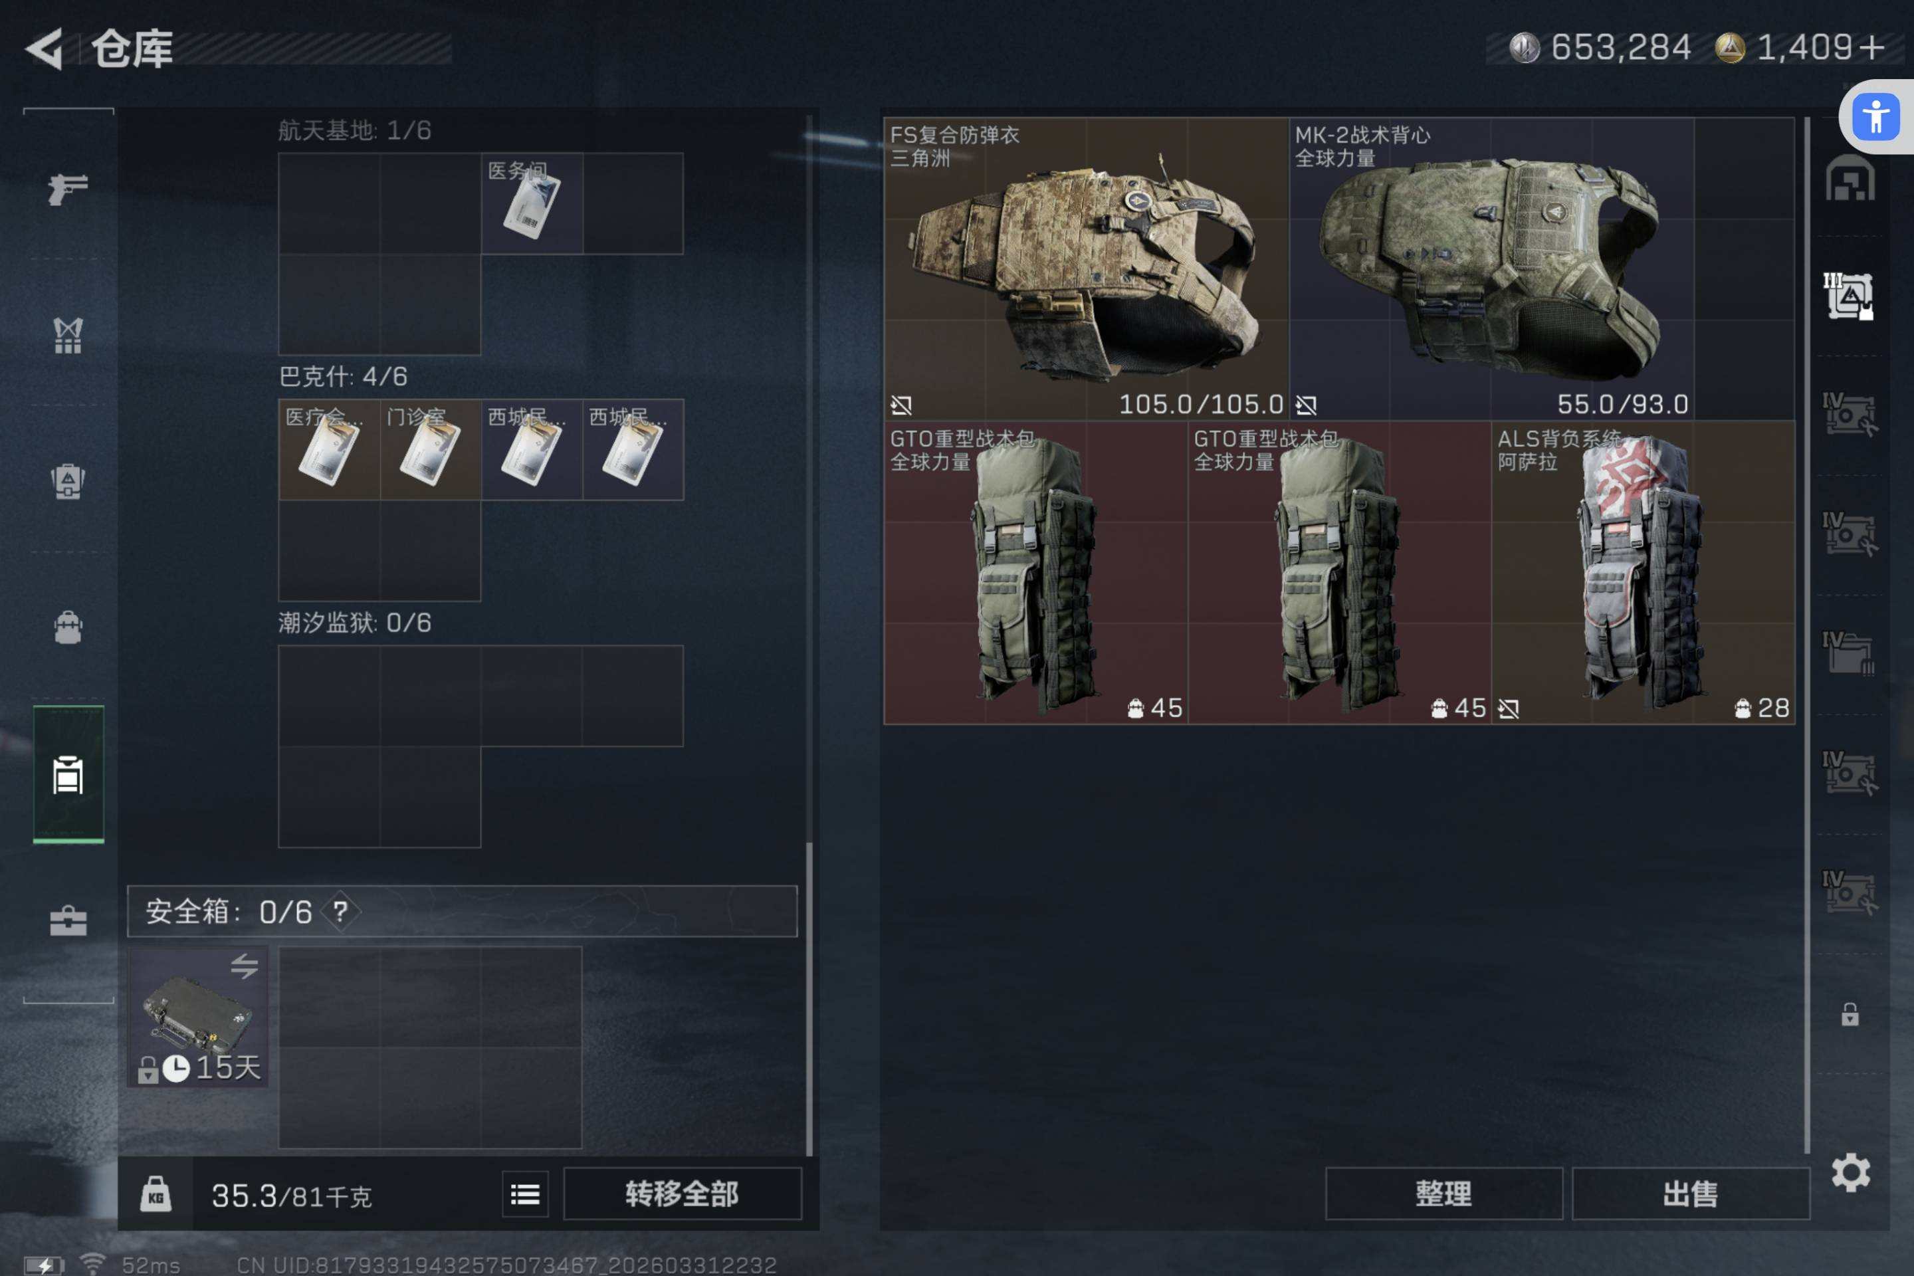
Task: Click the 整理 sort button
Action: 1443,1194
